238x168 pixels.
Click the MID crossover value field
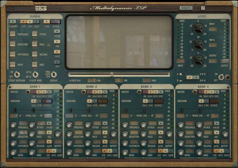(119, 80)
